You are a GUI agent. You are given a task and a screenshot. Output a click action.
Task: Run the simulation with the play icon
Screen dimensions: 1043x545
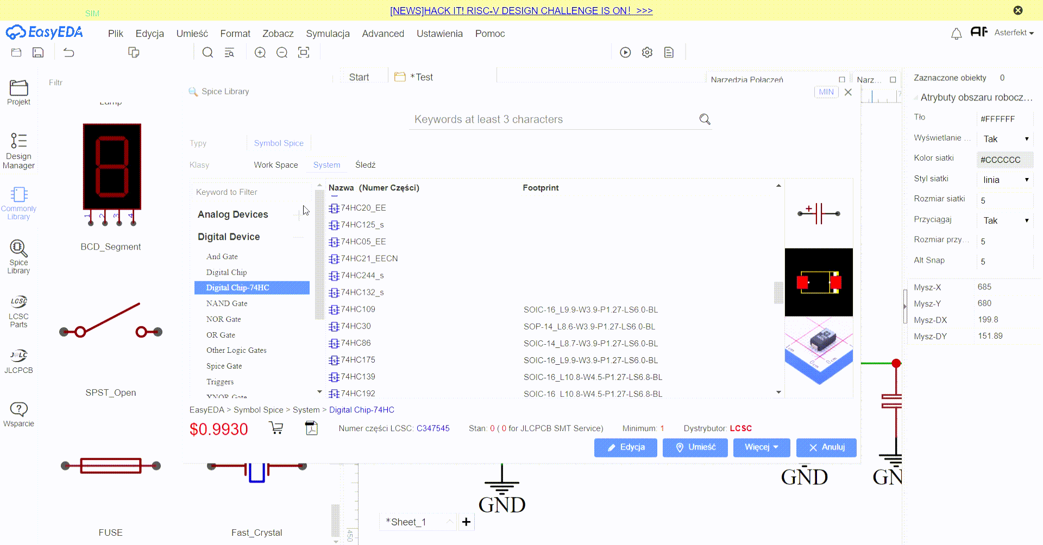625,53
